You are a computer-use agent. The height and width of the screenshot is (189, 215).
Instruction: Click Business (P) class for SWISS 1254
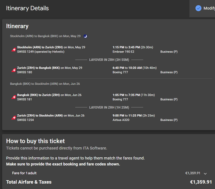coord(169,120)
